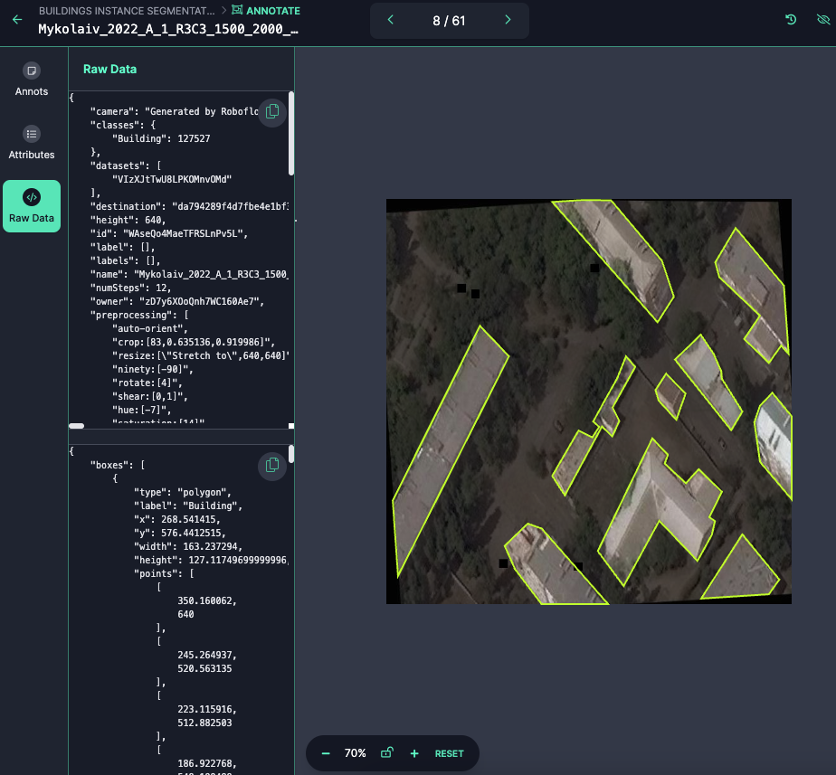Screen dimensions: 836x775
Task: Zoom out with the minus button
Action: (326, 753)
